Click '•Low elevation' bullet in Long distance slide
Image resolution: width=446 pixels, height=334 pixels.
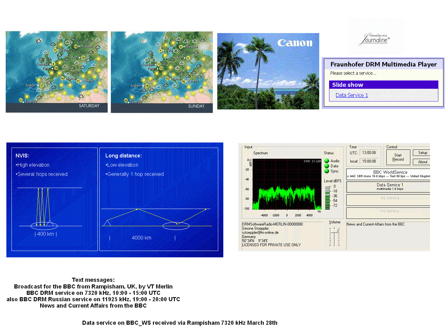pyautogui.click(x=122, y=165)
